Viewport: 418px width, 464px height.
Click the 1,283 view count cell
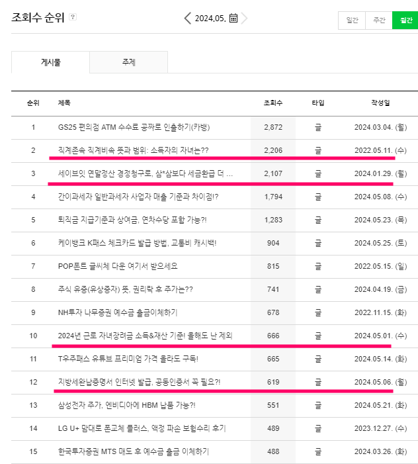tap(273, 220)
